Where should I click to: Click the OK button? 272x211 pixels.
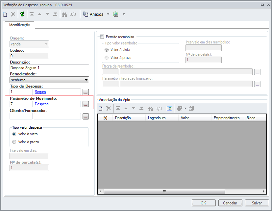pyautogui.click(x=204, y=203)
